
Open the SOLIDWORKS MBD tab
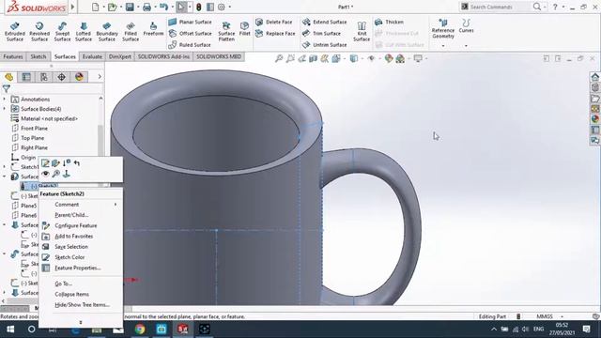click(x=219, y=56)
